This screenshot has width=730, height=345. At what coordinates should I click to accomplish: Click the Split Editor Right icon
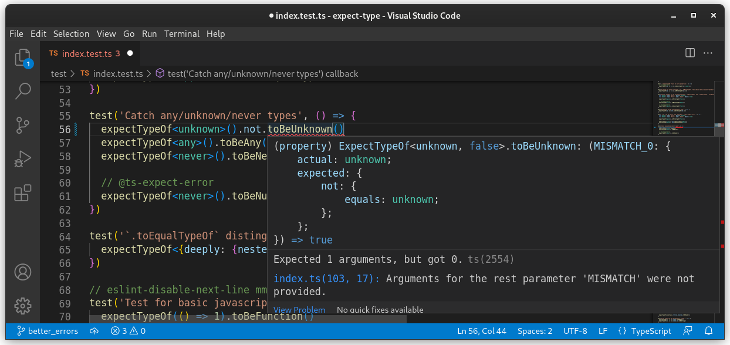click(x=690, y=53)
